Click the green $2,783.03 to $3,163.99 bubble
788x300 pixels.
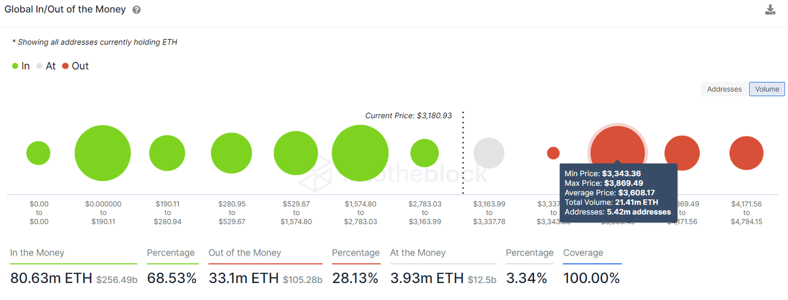424,153
